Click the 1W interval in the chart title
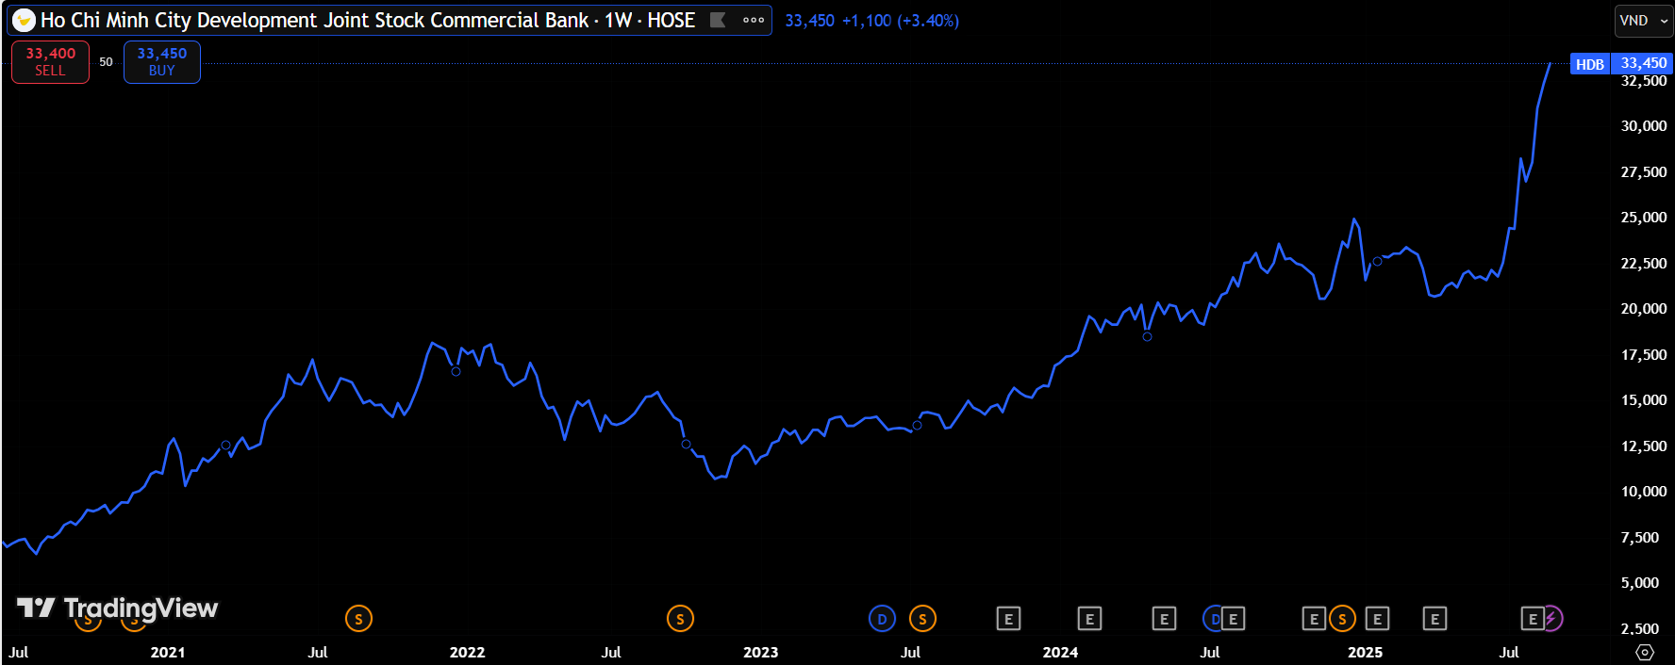This screenshot has width=1675, height=665. pyautogui.click(x=618, y=21)
